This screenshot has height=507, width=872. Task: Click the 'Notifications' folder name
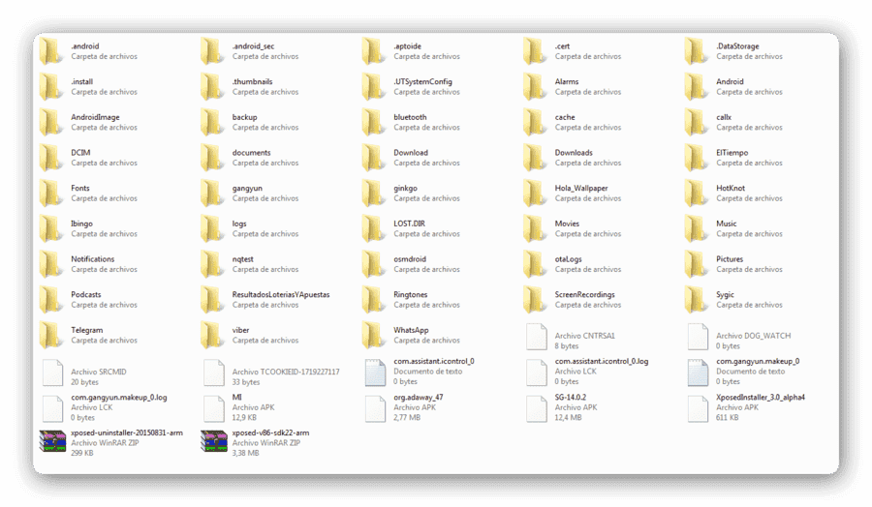(92, 259)
